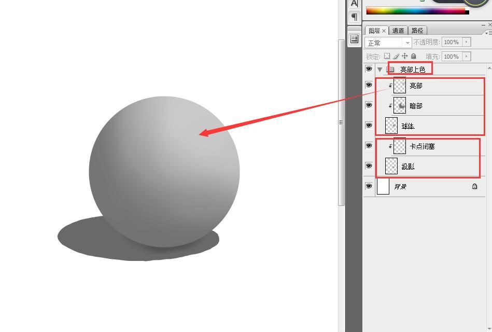
Task: Switch to the 通道 tab
Action: tap(398, 31)
